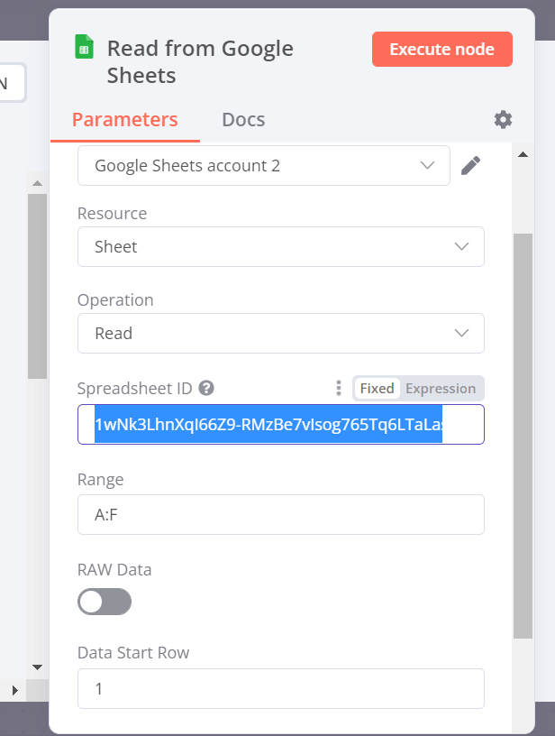
Task: Click the Resource dropdown chevron icon
Action: (461, 246)
